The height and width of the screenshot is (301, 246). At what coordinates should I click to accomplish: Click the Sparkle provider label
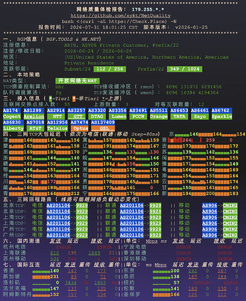coord(222,117)
